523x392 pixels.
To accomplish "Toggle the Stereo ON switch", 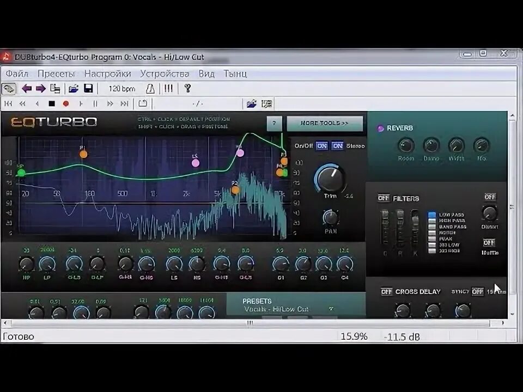I will tap(338, 146).
